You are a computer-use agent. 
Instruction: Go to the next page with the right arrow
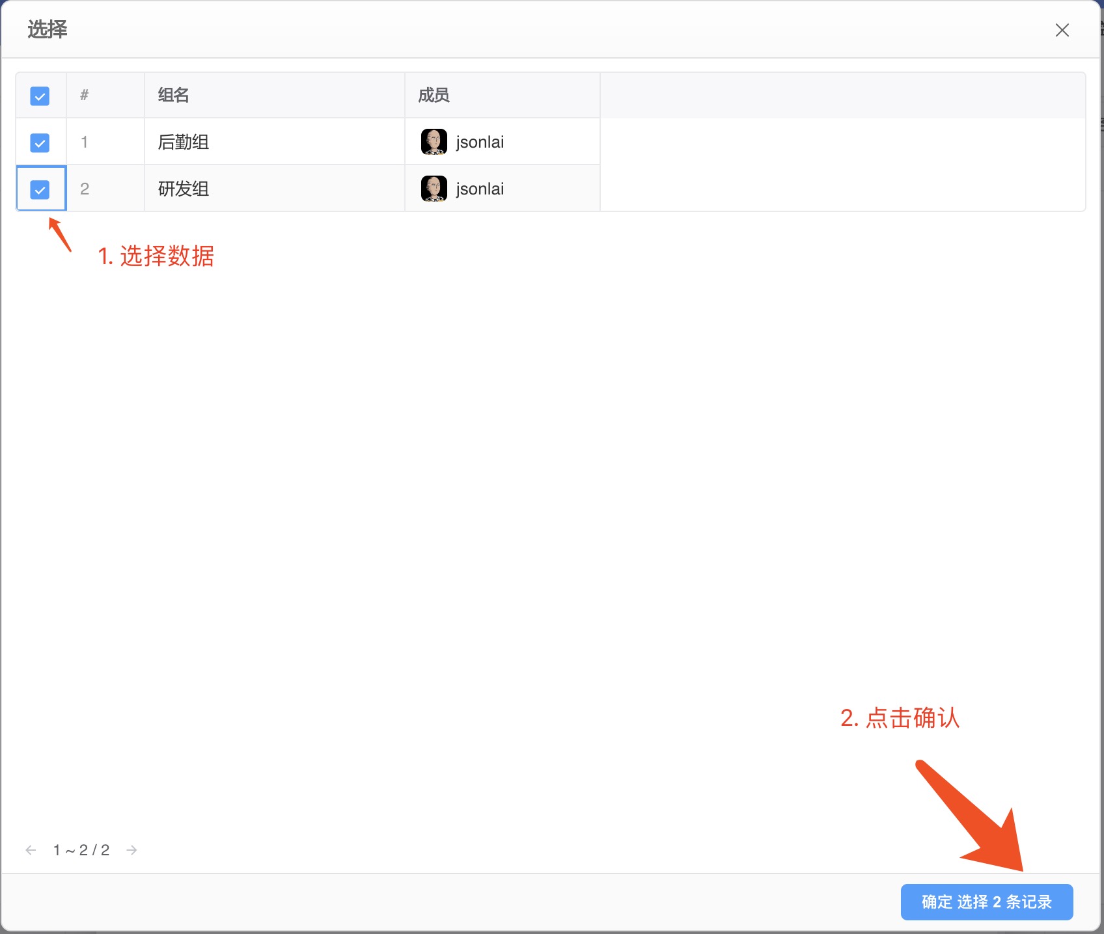pos(132,849)
